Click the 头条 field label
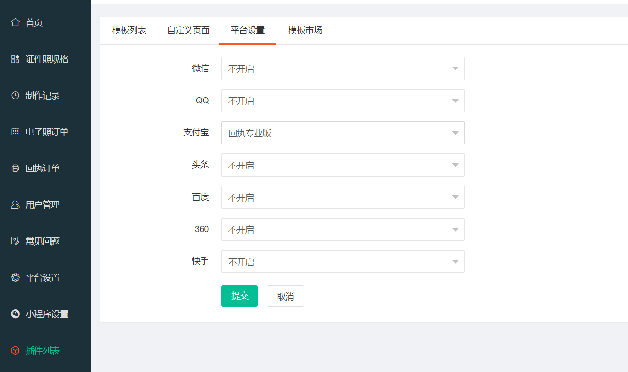 [x=201, y=165]
